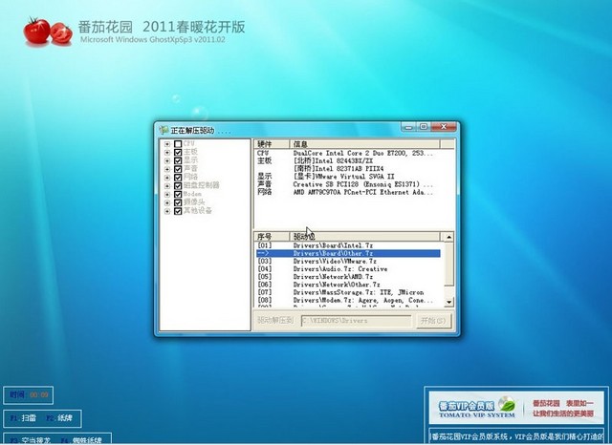Select Drivers\Modem.7z entry [08]

348,300
